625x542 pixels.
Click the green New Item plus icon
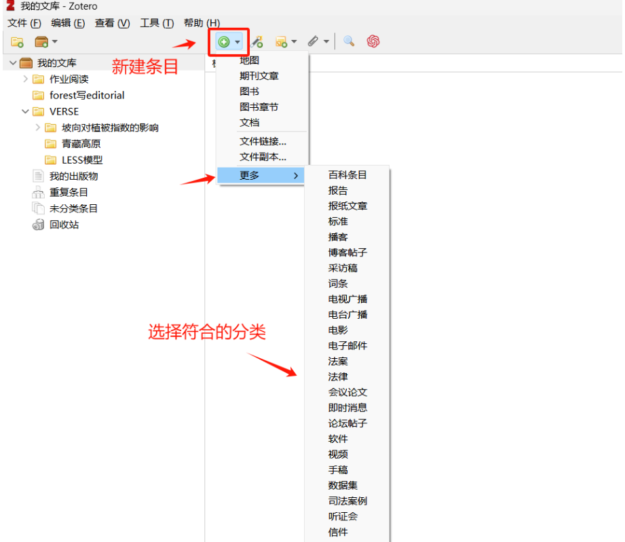pyautogui.click(x=224, y=42)
